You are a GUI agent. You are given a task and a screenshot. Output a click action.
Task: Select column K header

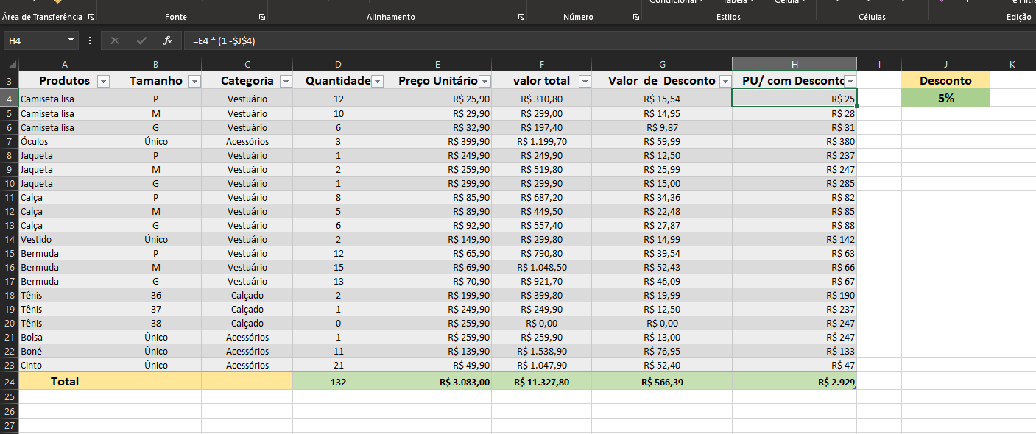click(x=1012, y=64)
